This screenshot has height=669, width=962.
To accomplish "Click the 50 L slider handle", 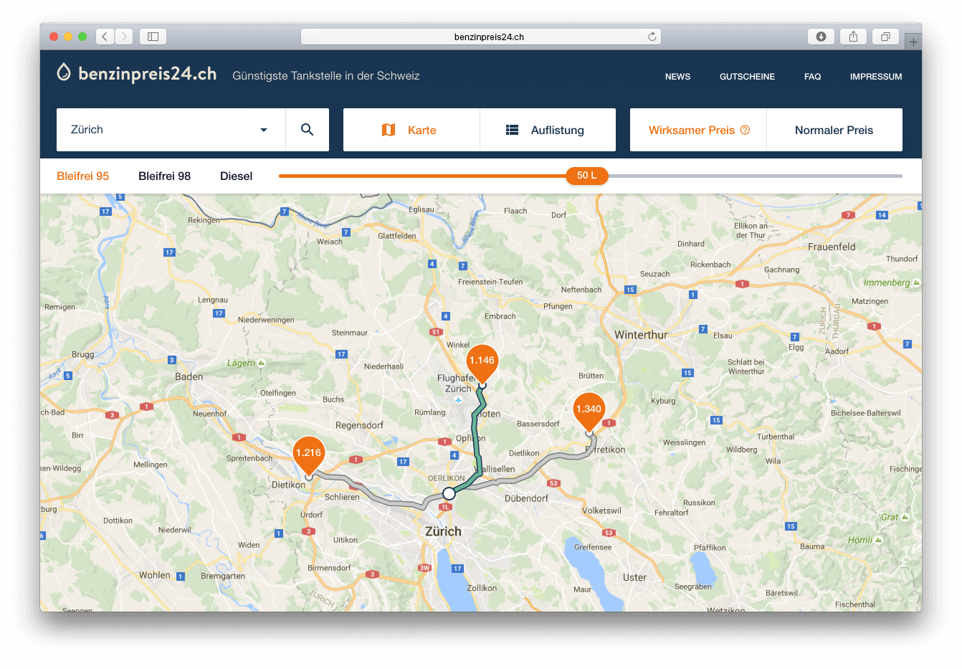I will (586, 176).
